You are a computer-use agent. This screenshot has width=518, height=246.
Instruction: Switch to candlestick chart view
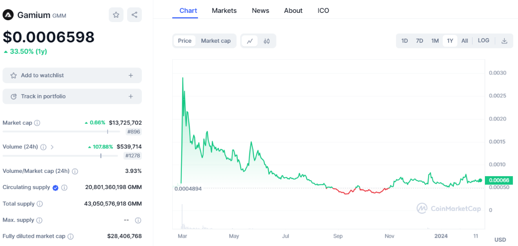pyautogui.click(x=267, y=41)
